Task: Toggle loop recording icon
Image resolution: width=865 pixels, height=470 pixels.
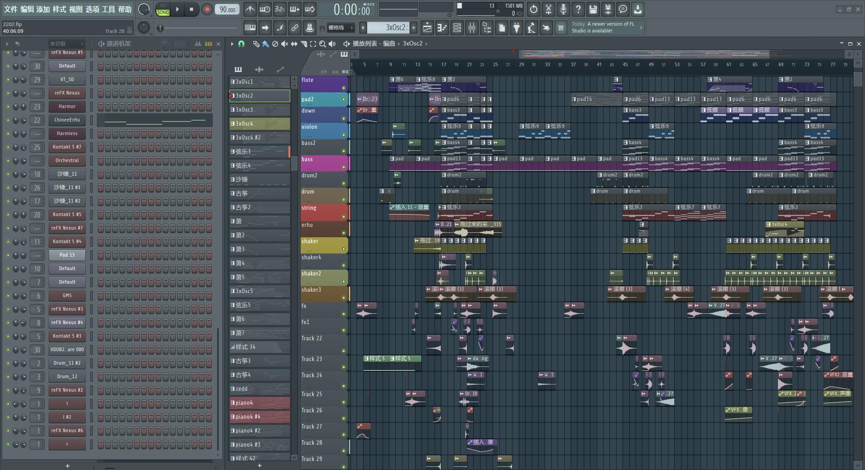Action: pos(310,9)
